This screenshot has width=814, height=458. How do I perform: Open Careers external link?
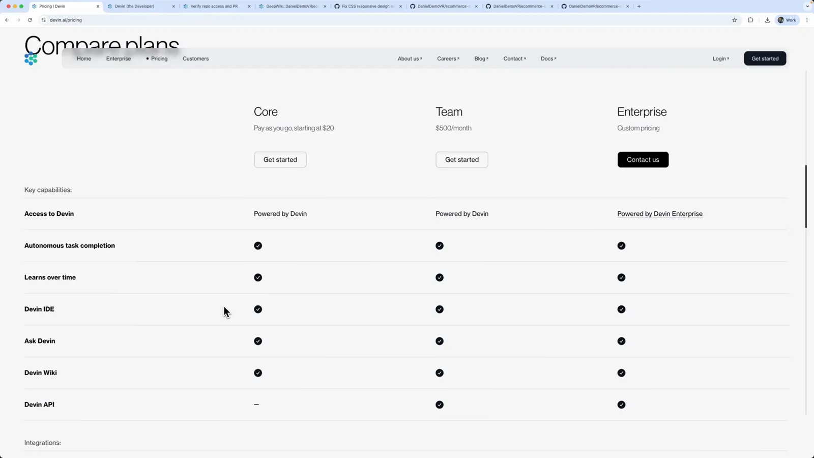448,59
